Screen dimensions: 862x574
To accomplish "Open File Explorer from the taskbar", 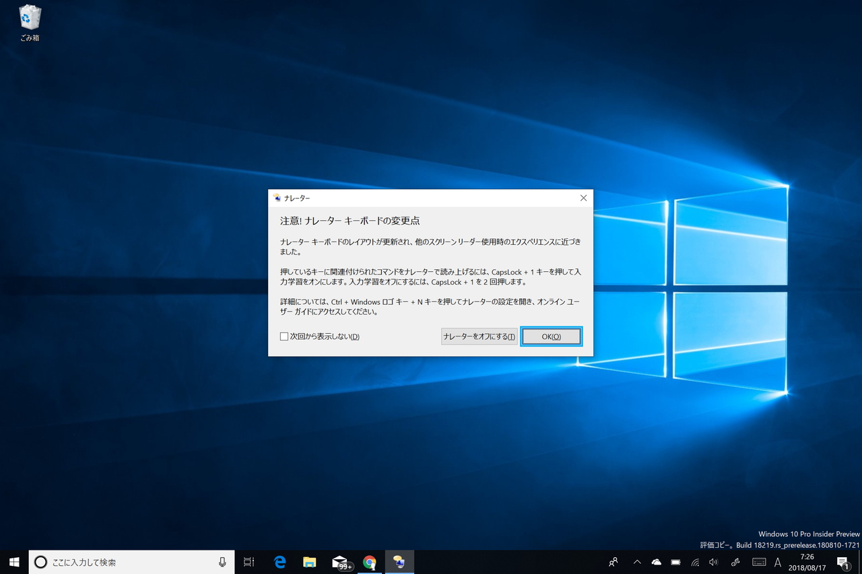I will click(x=309, y=562).
